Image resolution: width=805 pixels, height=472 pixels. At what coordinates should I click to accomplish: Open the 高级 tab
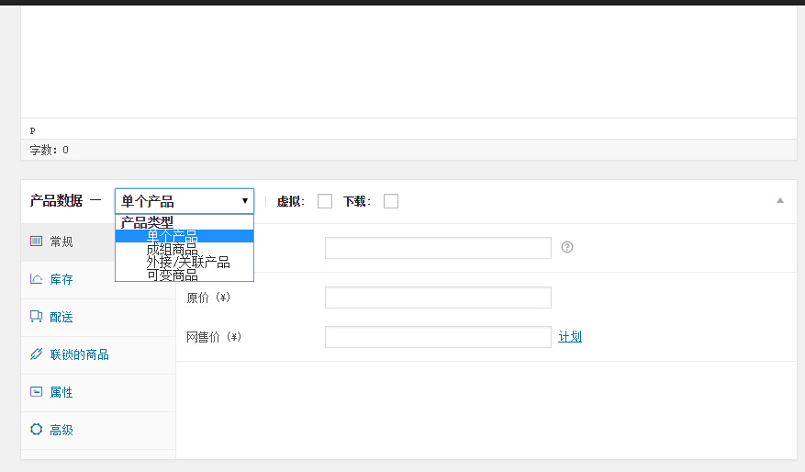coord(98,431)
